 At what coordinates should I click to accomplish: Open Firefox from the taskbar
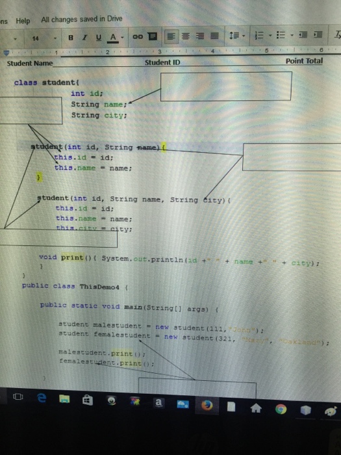point(207,406)
